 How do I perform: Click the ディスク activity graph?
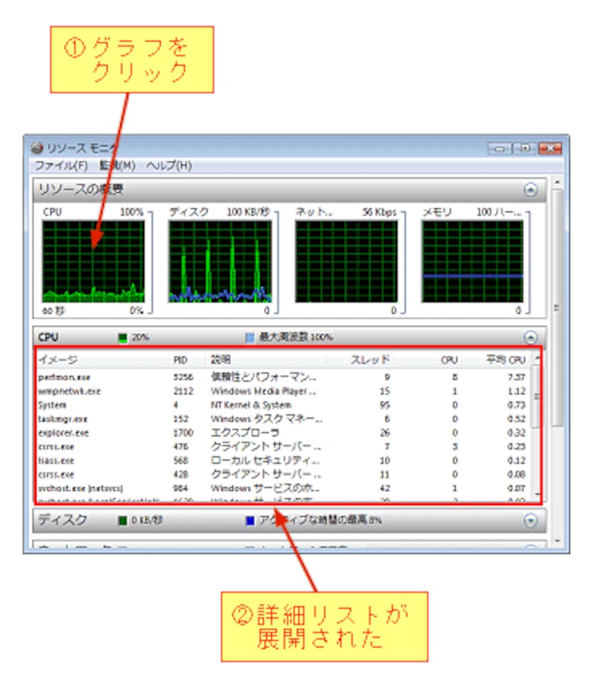click(x=220, y=262)
